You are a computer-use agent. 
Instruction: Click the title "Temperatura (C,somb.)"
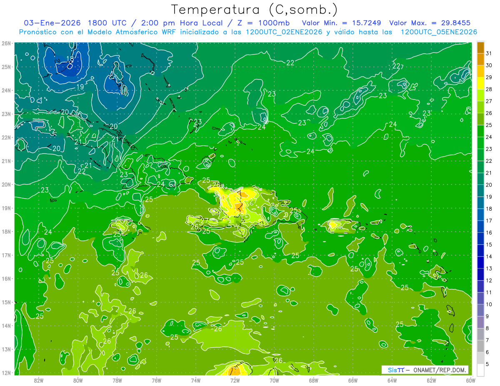[x=255, y=10]
